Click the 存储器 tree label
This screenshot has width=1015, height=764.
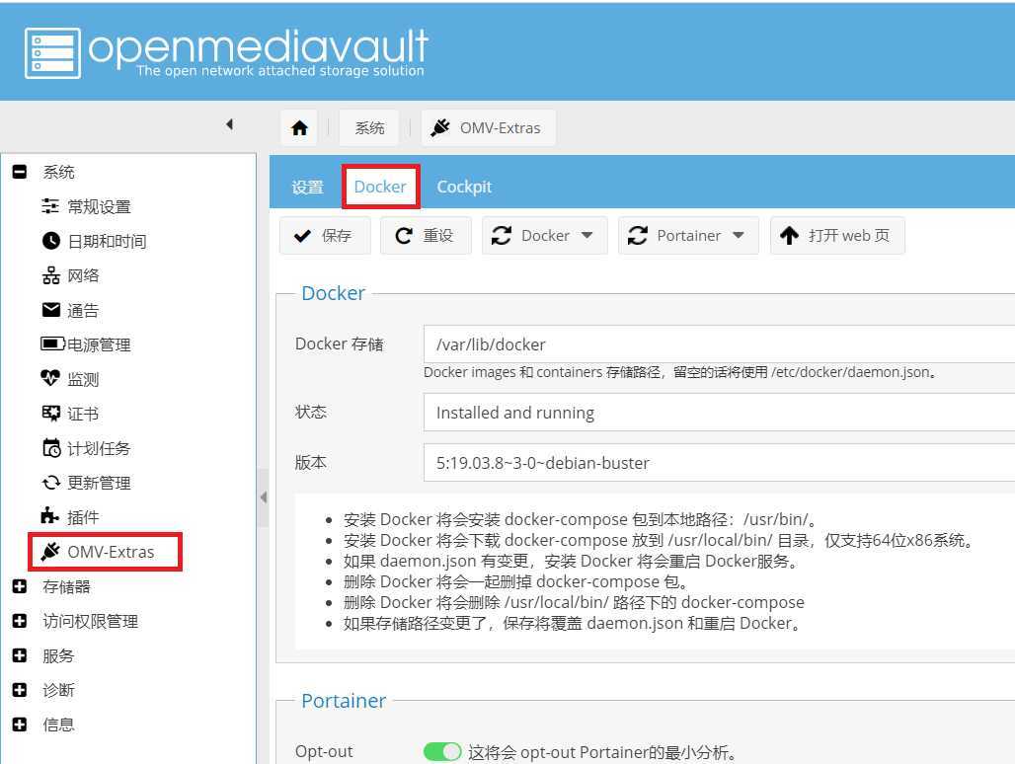(x=66, y=586)
